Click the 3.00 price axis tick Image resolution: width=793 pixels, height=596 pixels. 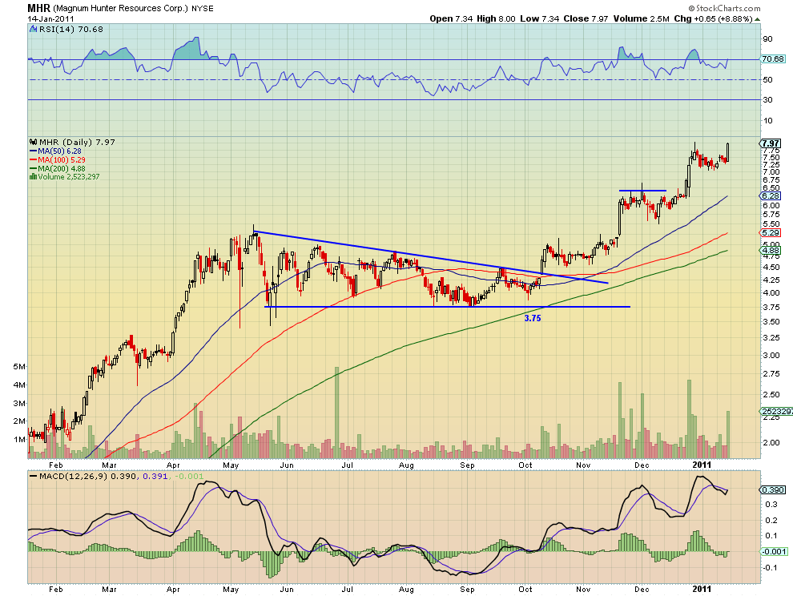click(771, 355)
